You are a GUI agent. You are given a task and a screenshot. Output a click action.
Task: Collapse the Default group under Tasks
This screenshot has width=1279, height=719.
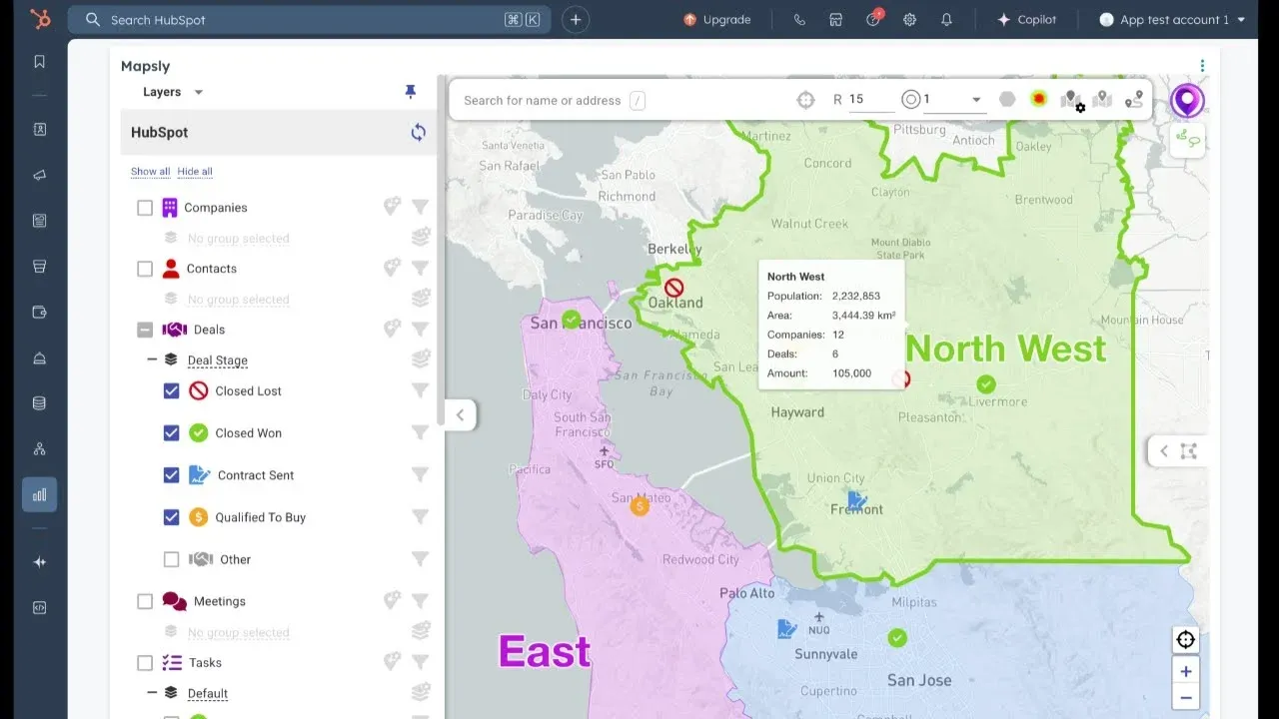[x=153, y=692]
